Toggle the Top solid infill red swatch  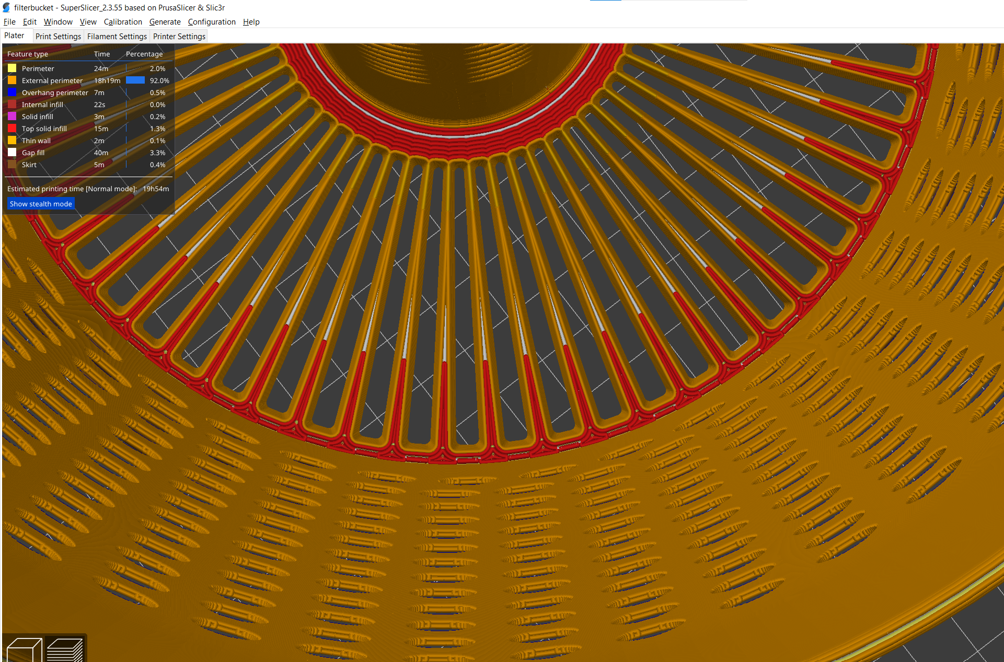(x=12, y=129)
